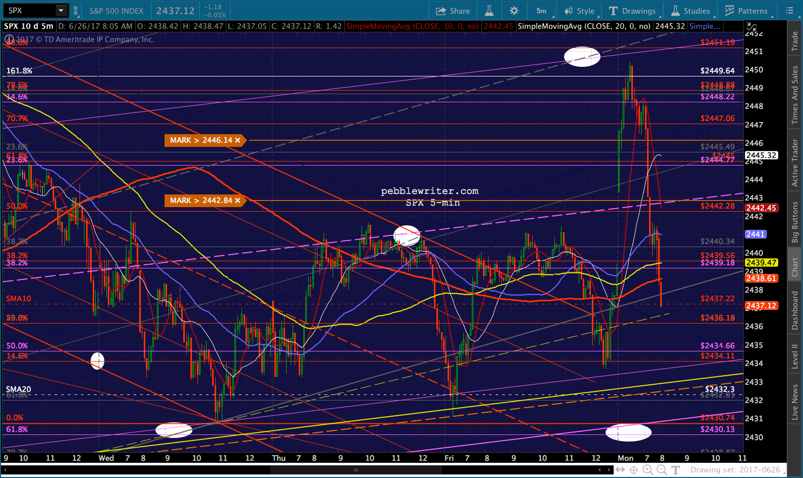Remove the MARK > 2446.14 alert
The image size is (803, 478).
click(237, 140)
